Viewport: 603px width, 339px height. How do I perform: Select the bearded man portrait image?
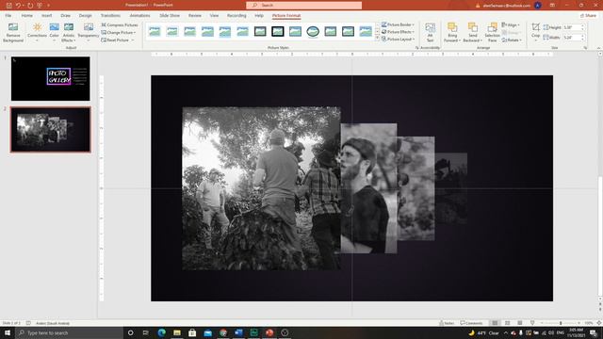point(368,188)
